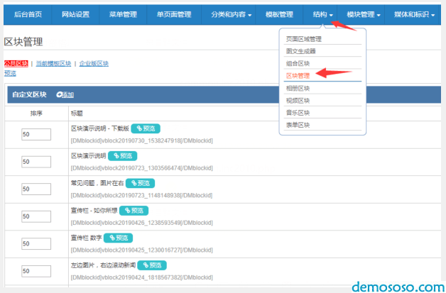The height and width of the screenshot is (293, 446).
Task: Open 模板管理 in the navigation bar
Action: click(279, 14)
